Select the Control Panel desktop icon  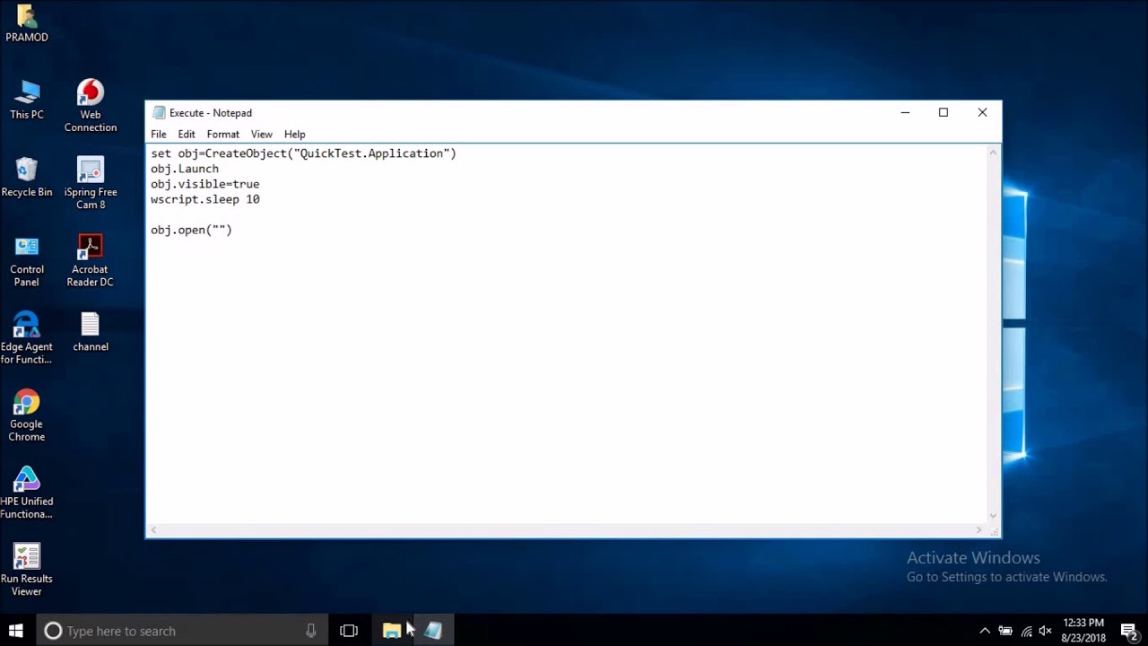[x=26, y=260]
